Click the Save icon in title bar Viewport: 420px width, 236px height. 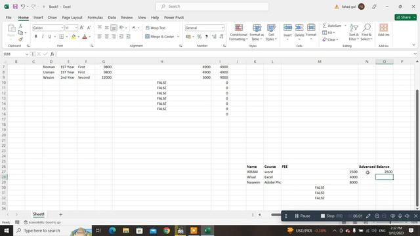click(x=15, y=7)
